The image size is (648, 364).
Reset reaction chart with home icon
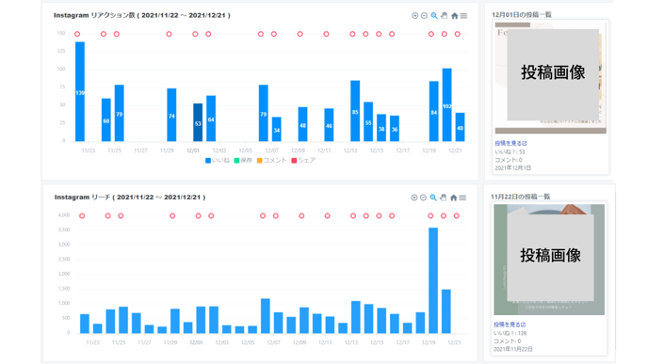(455, 16)
